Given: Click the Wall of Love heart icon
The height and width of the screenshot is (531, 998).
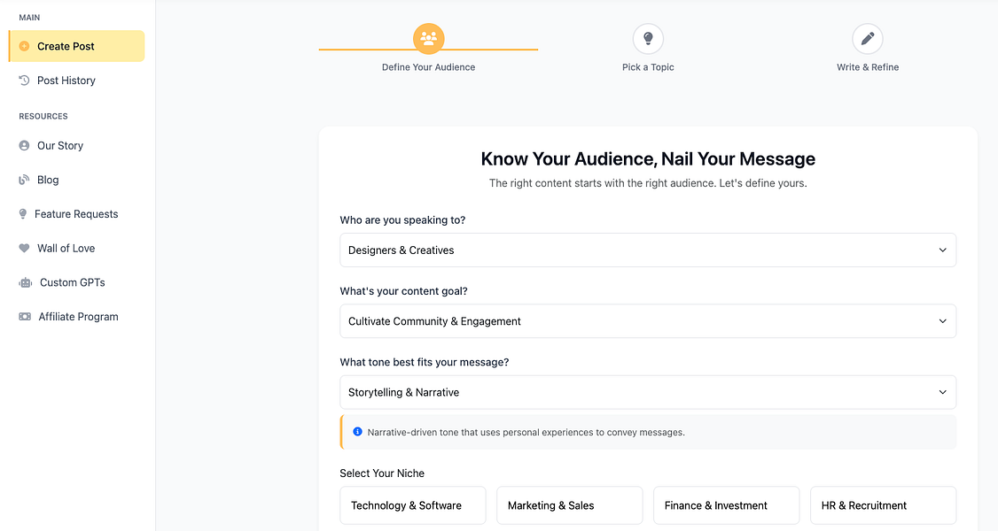Looking at the screenshot, I should pos(24,249).
